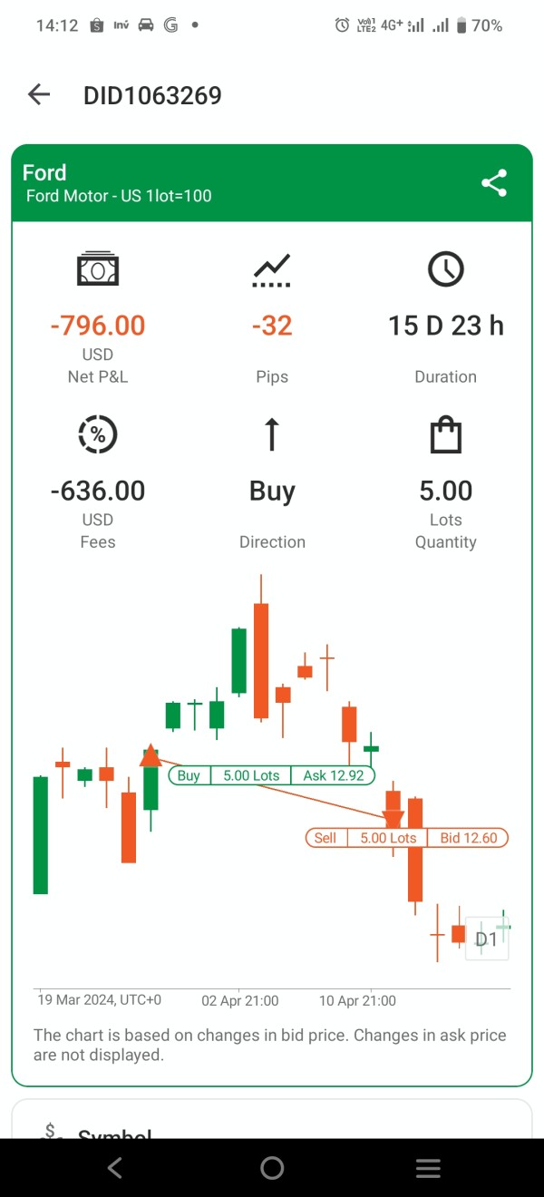
Task: Tap the Sell 5.00 Lots Bid 12.60 label
Action: [407, 838]
